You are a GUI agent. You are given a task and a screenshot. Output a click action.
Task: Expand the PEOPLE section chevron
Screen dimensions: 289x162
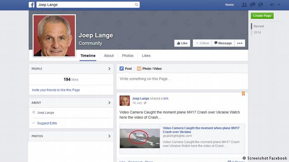[109, 69]
